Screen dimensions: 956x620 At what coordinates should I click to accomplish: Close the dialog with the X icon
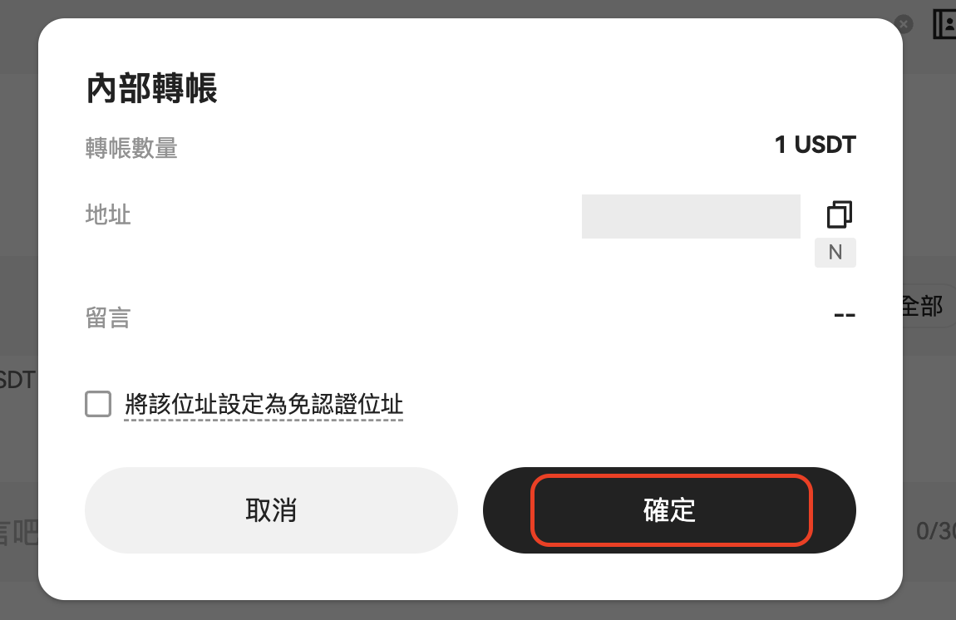904,24
